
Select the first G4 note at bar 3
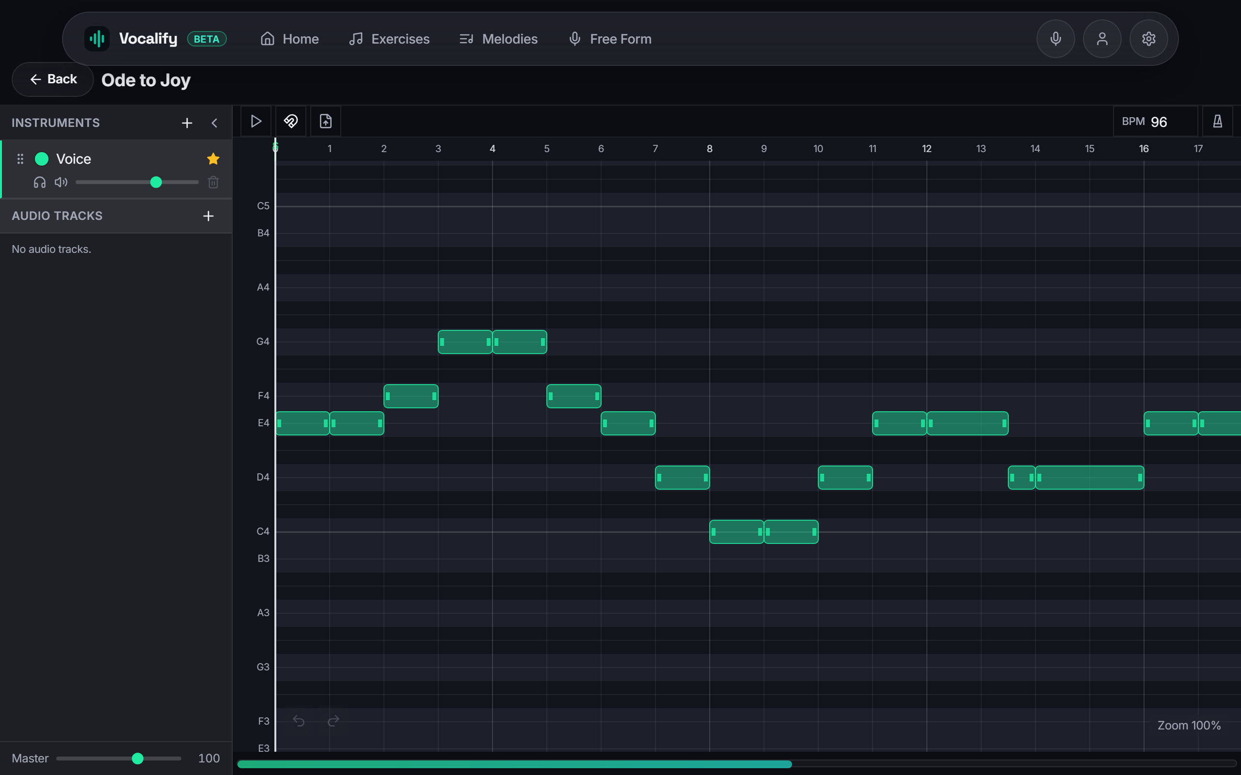tap(465, 342)
